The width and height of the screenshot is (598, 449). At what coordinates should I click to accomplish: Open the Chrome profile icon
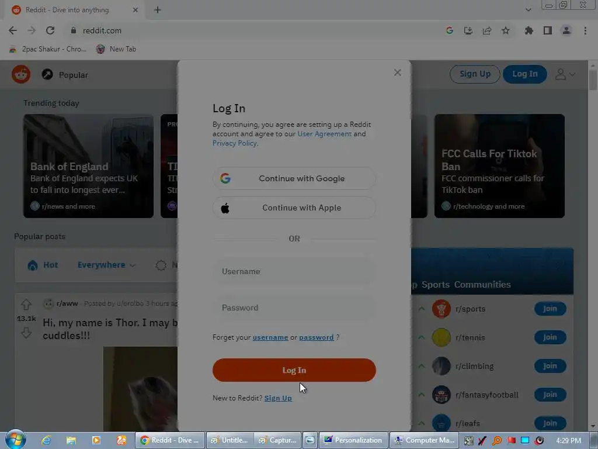[566, 30]
